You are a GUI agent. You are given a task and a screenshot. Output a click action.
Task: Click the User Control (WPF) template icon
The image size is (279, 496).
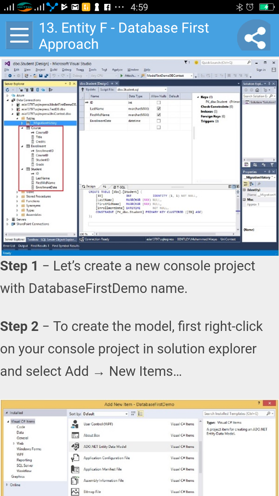point(75,424)
